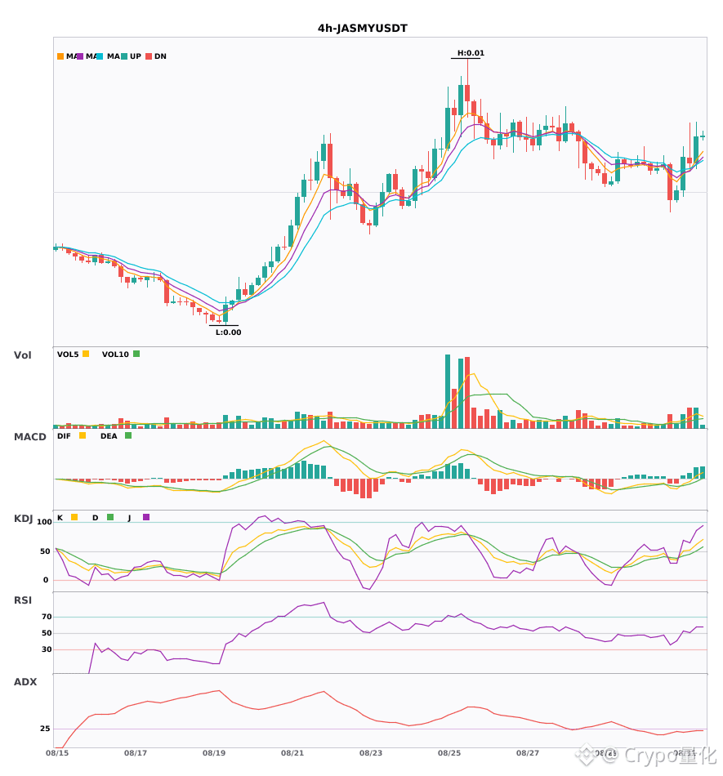Toggle the green VOL10 swatch
723x776 pixels.
pos(136,354)
